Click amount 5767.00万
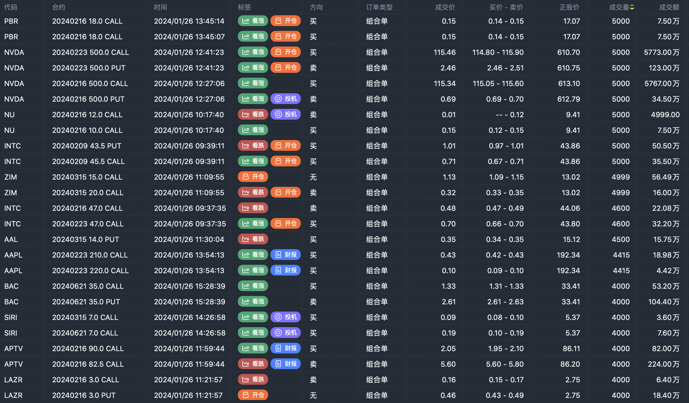Image resolution: width=689 pixels, height=403 pixels. [x=662, y=84]
